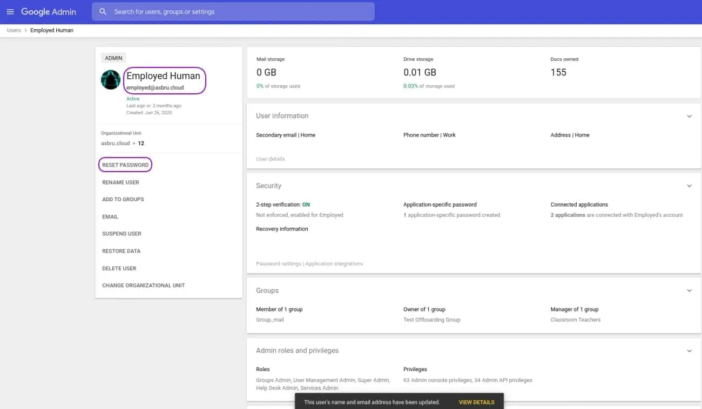Viewport: 702px width, 409px height.
Task: Click the Group_mail group name
Action: point(269,319)
